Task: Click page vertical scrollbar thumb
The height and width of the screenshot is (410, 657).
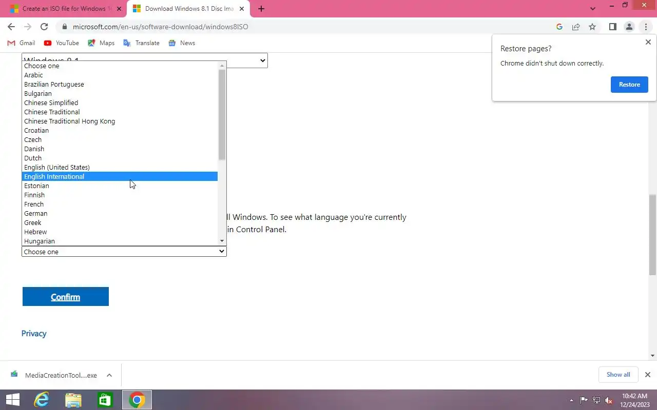Action: point(652,235)
